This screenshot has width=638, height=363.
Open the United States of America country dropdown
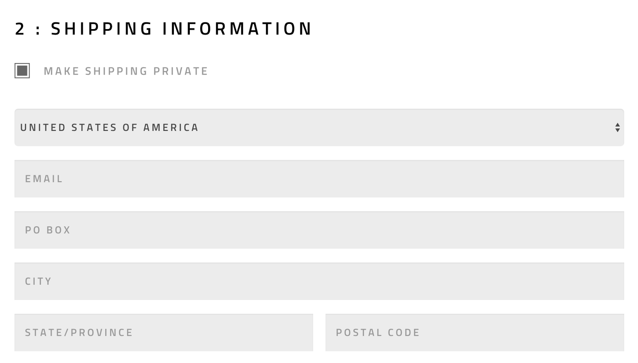[319, 128]
